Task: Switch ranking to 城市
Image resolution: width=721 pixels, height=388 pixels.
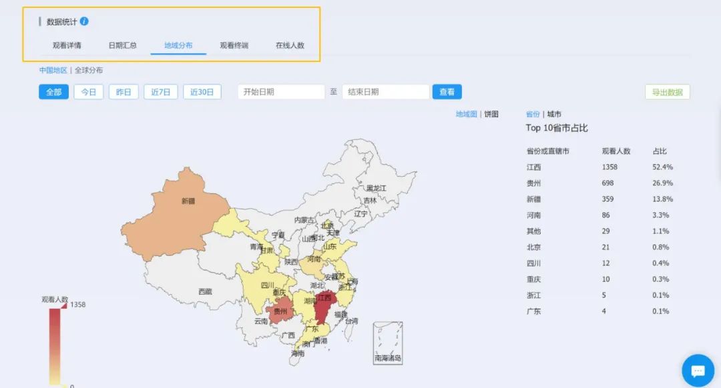Action: tap(554, 114)
